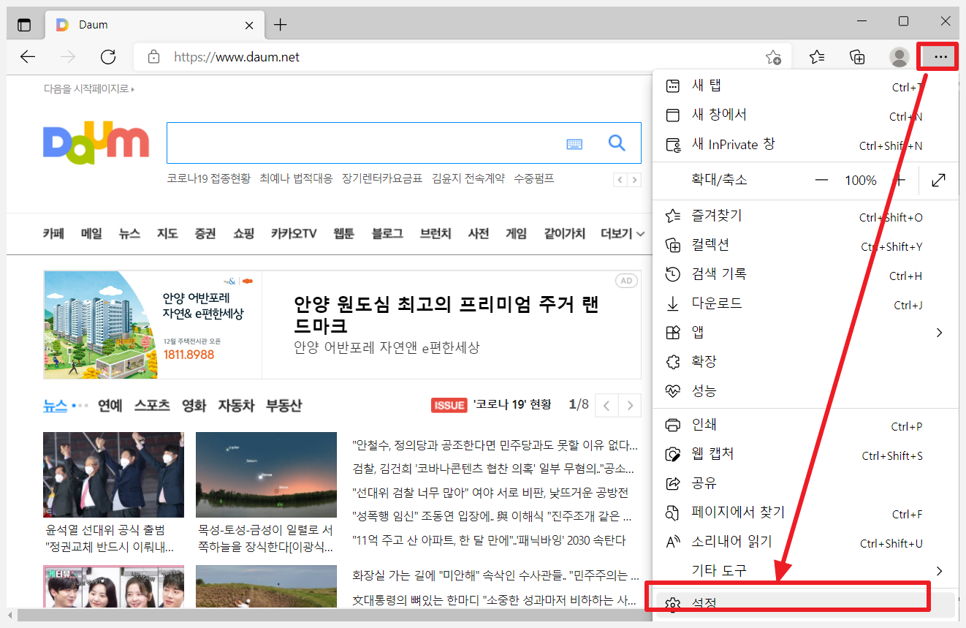Click the 안양 어반포레 ad banner image
Viewport: 966px width, 628px height.
[x=153, y=325]
